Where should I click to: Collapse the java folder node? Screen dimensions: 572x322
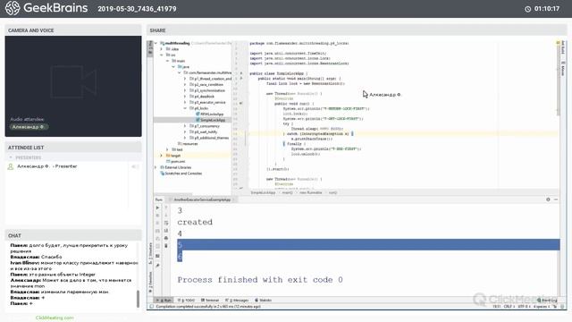[x=173, y=67]
